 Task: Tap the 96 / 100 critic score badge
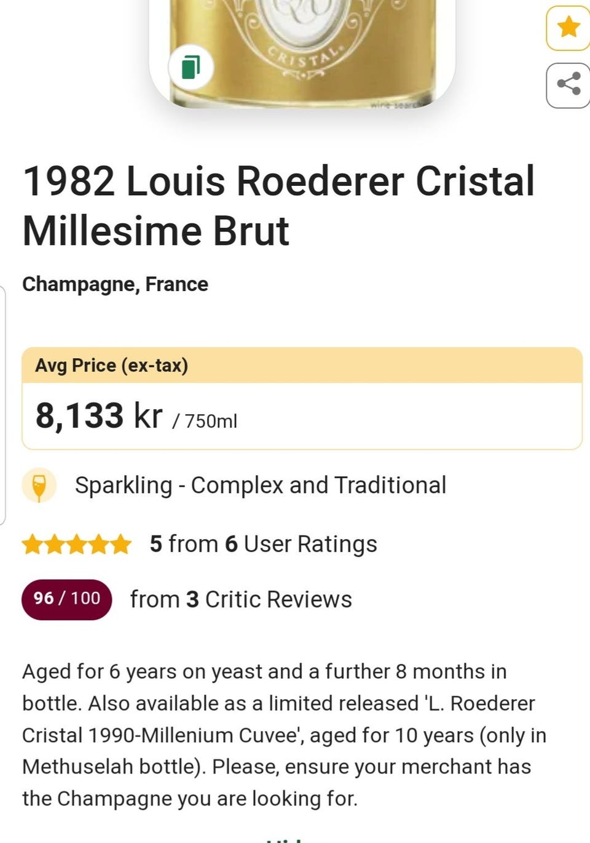click(66, 599)
